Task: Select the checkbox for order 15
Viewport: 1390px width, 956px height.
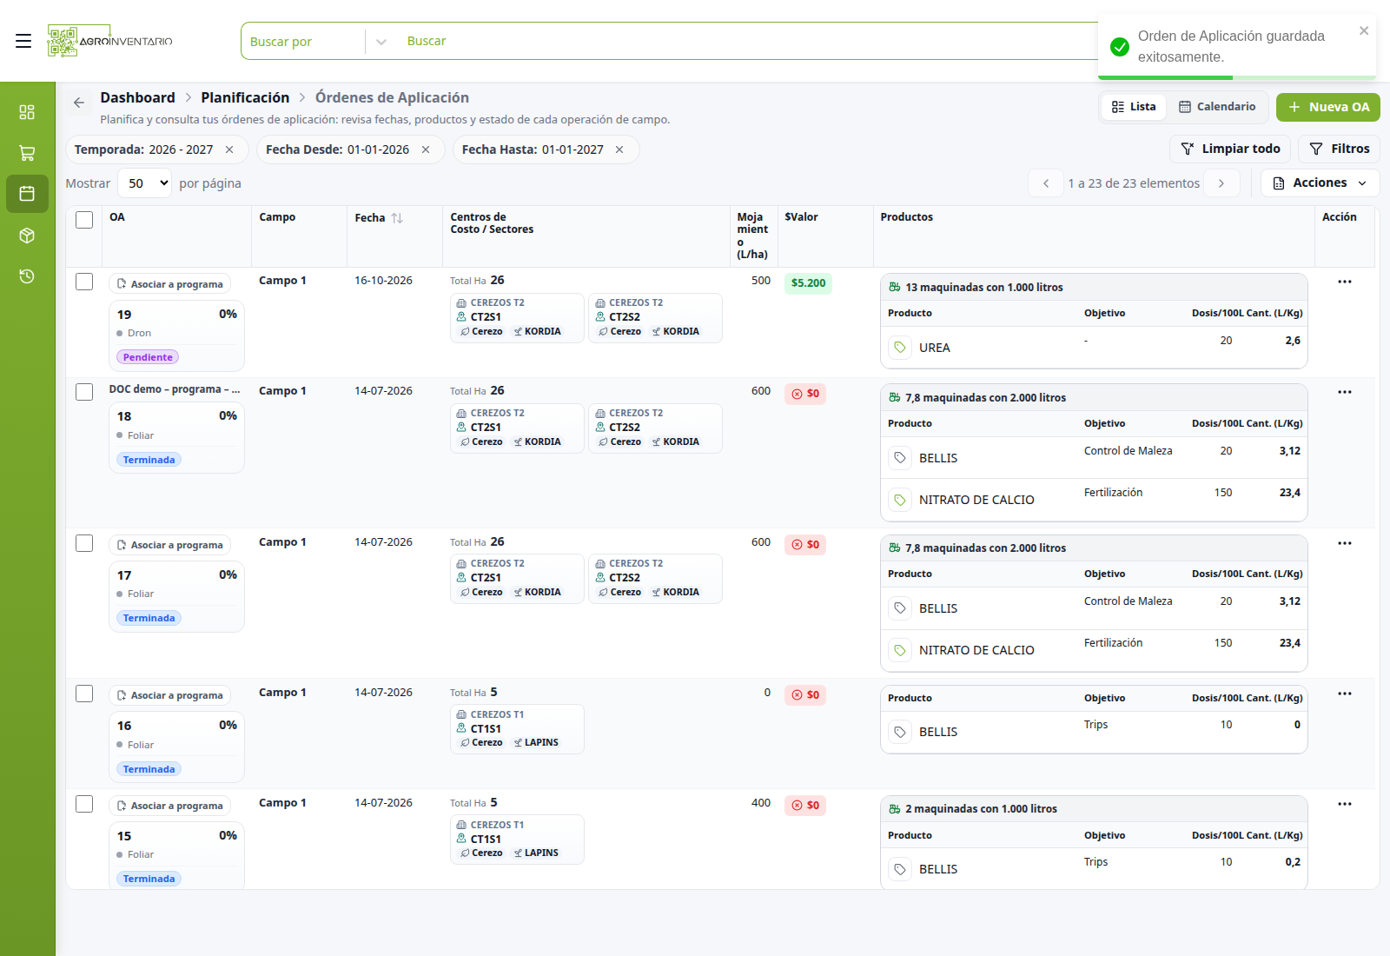Action: [84, 804]
